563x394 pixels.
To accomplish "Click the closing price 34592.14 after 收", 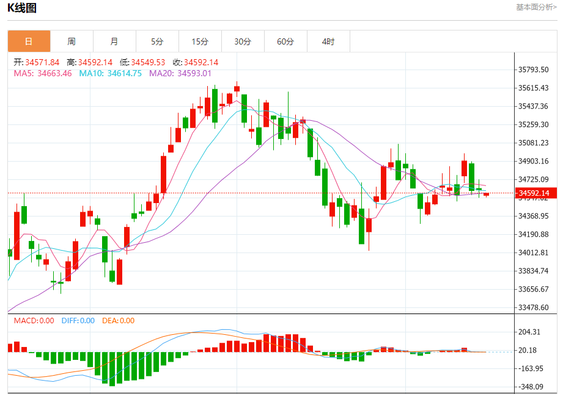I will [x=201, y=62].
